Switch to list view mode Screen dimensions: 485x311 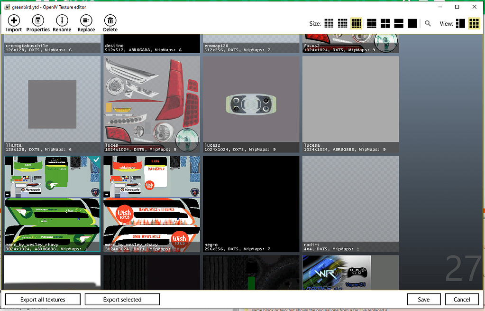[460, 22]
